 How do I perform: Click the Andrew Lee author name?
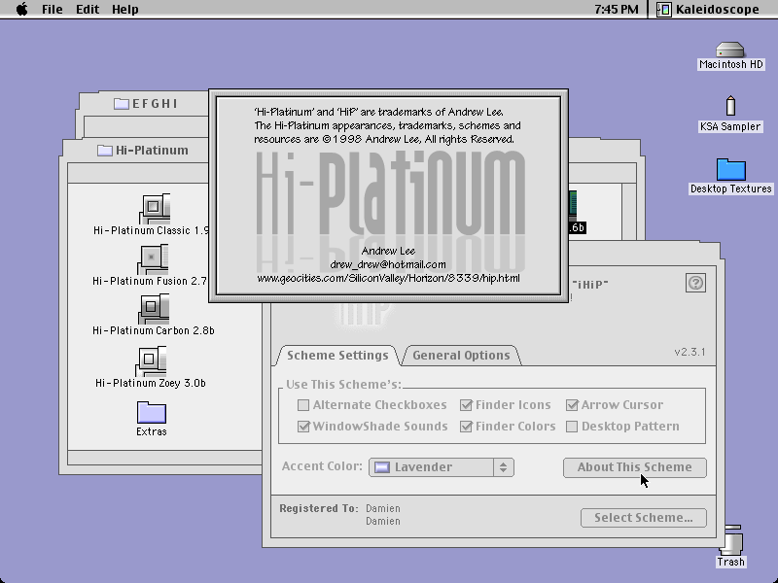point(388,251)
